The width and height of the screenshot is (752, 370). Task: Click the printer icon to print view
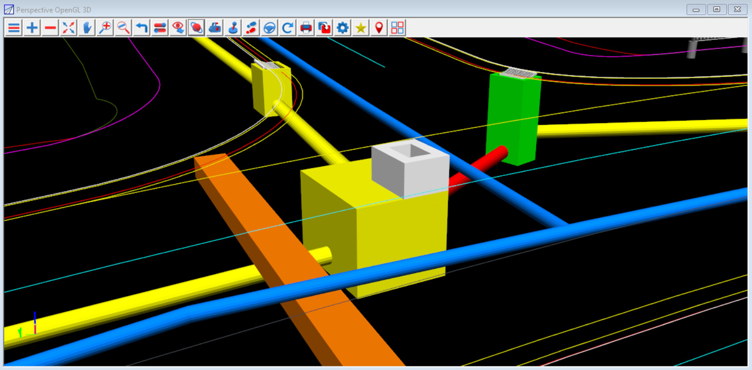[305, 28]
